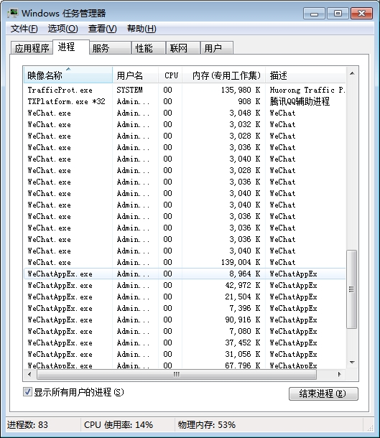
Task: Click the 135,980 K memory value
Action: [241, 90]
